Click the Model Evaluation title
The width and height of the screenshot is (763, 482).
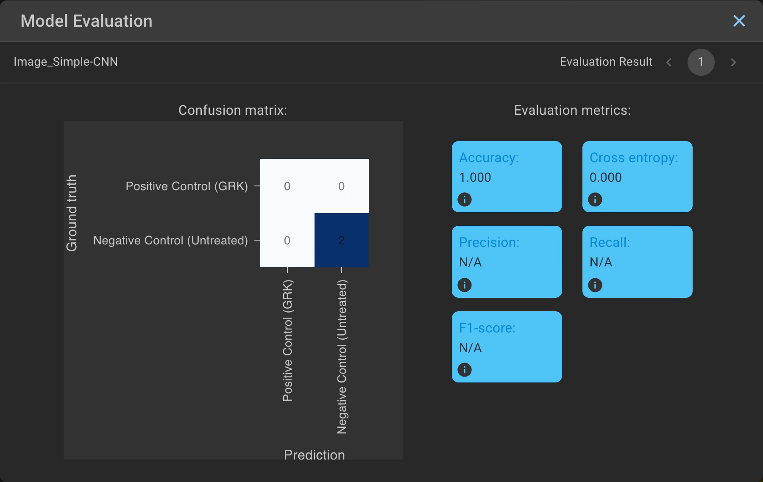pos(86,21)
